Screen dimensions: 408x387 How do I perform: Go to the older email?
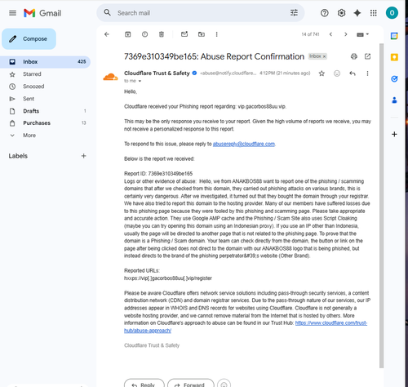346,34
